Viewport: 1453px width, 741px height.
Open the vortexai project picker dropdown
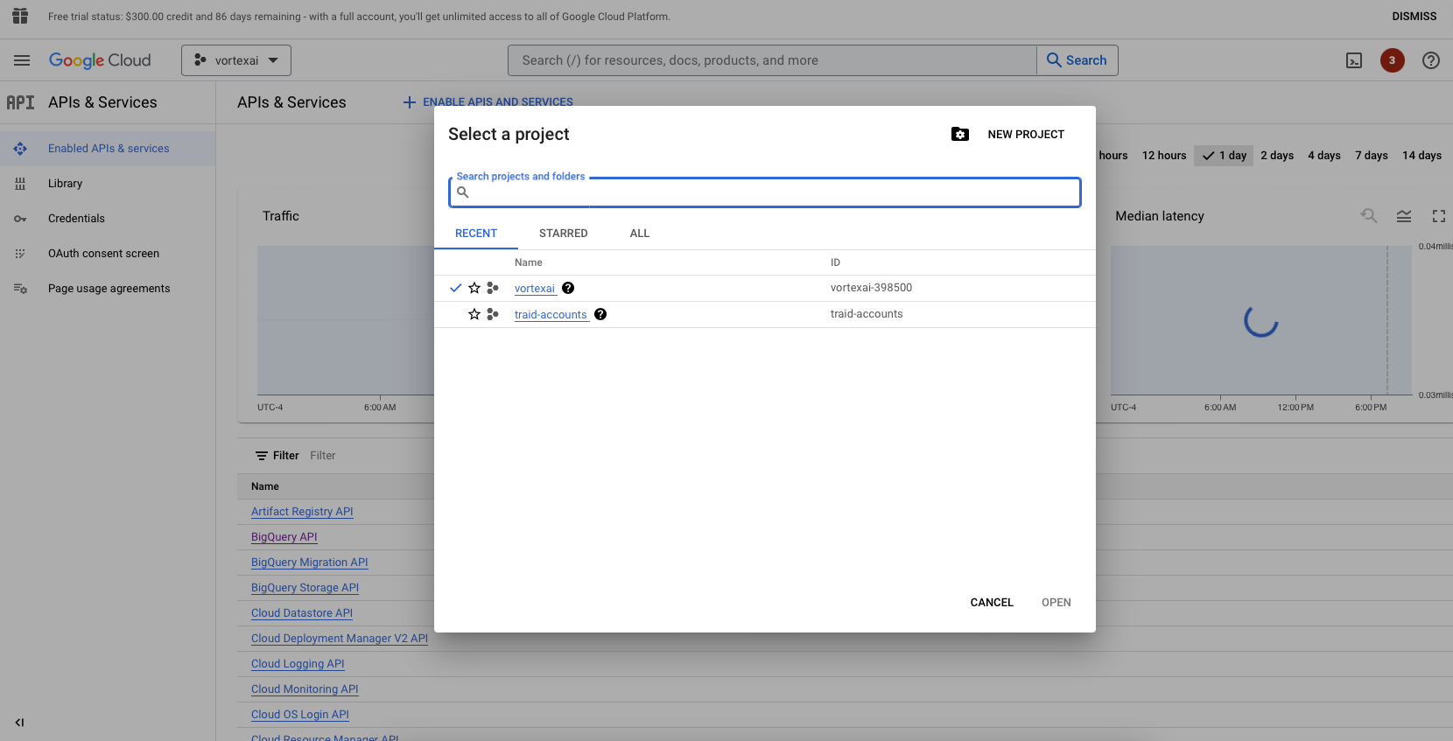tap(236, 60)
